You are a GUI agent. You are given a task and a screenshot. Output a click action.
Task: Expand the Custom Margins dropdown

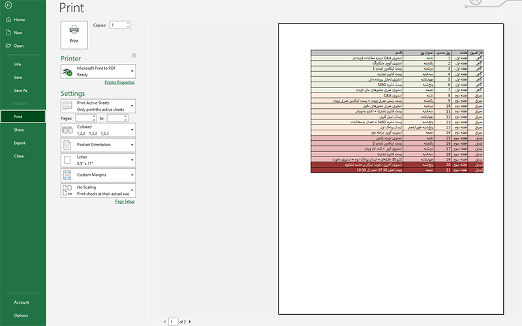pos(132,175)
